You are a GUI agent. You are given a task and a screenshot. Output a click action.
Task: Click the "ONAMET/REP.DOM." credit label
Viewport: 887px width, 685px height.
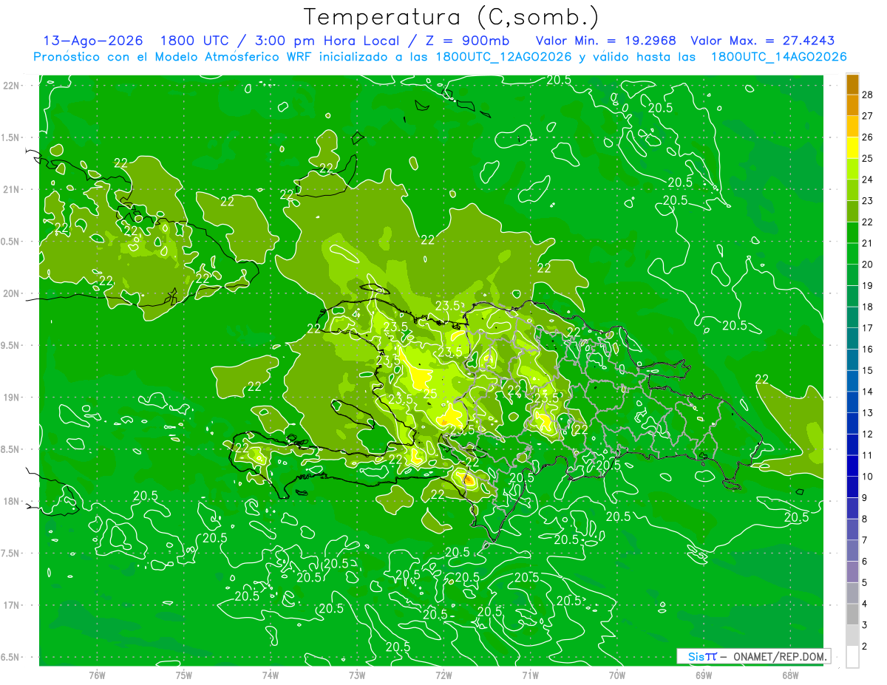point(779,656)
